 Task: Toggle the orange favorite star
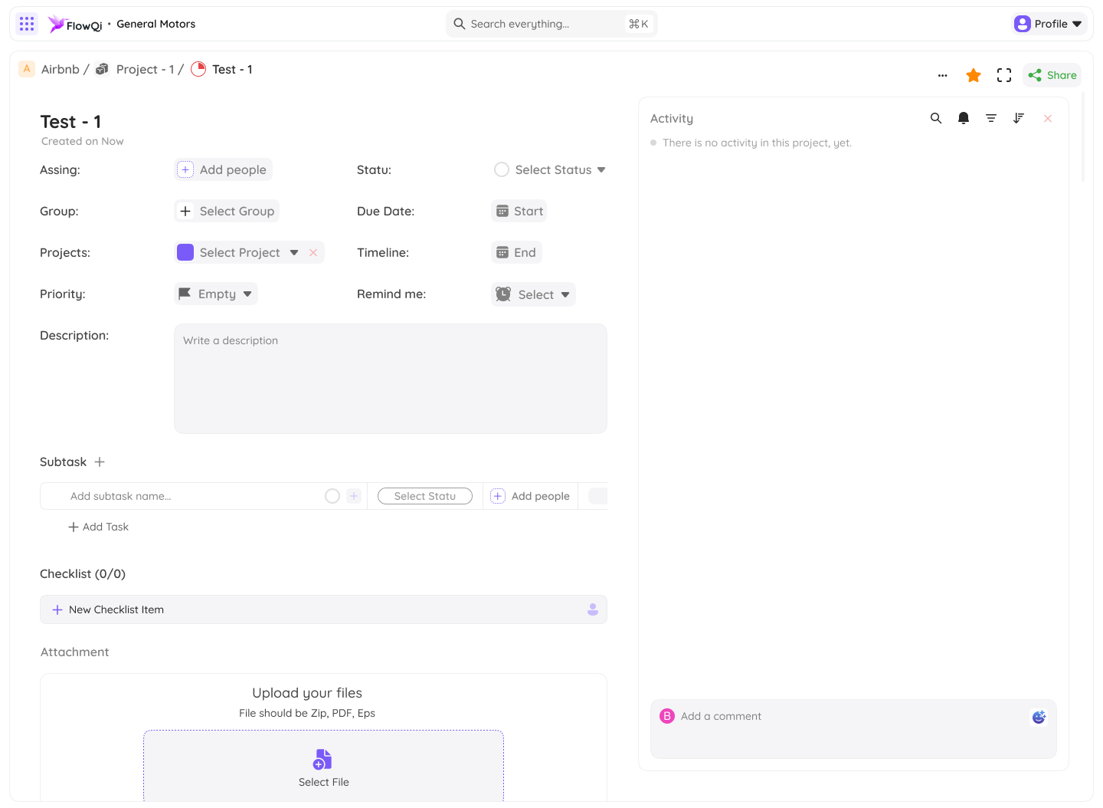(x=974, y=75)
